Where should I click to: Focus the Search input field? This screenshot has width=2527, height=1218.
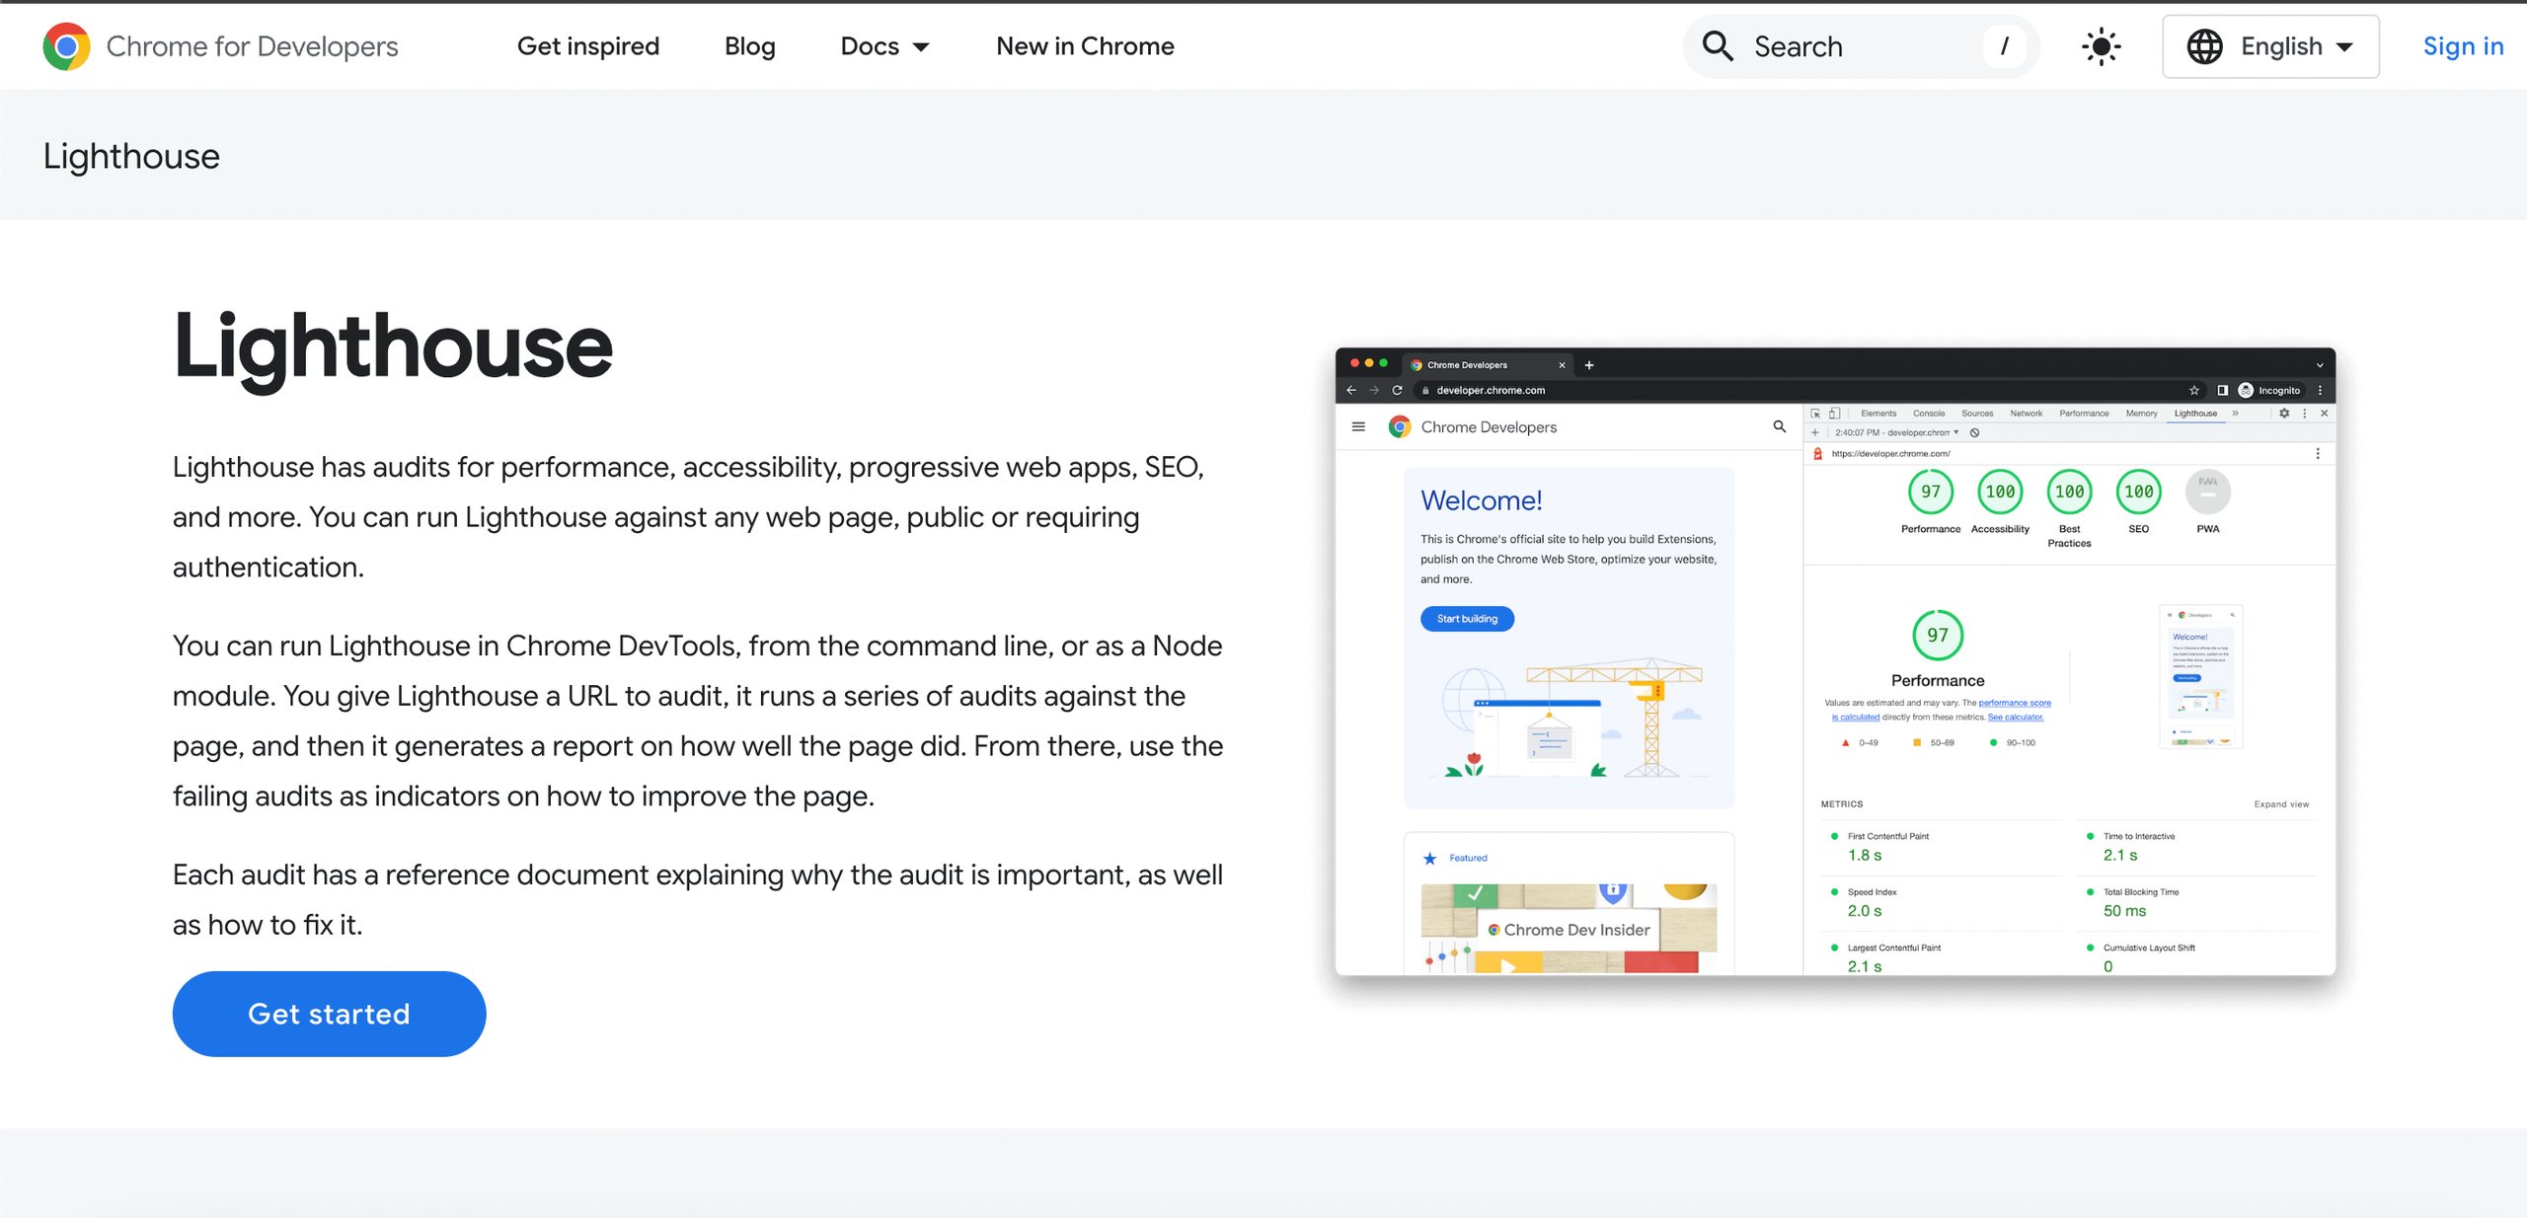click(x=1856, y=46)
